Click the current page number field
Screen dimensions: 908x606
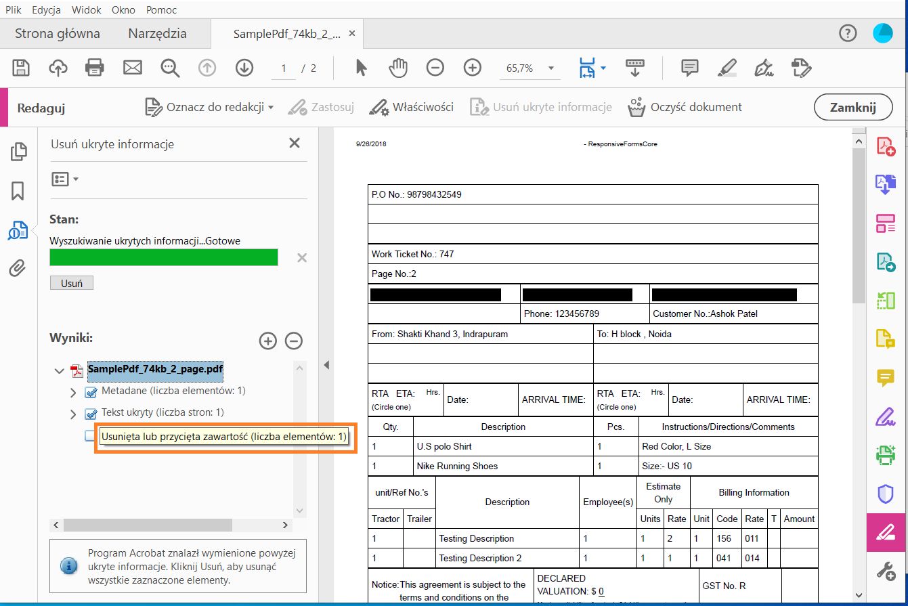284,68
